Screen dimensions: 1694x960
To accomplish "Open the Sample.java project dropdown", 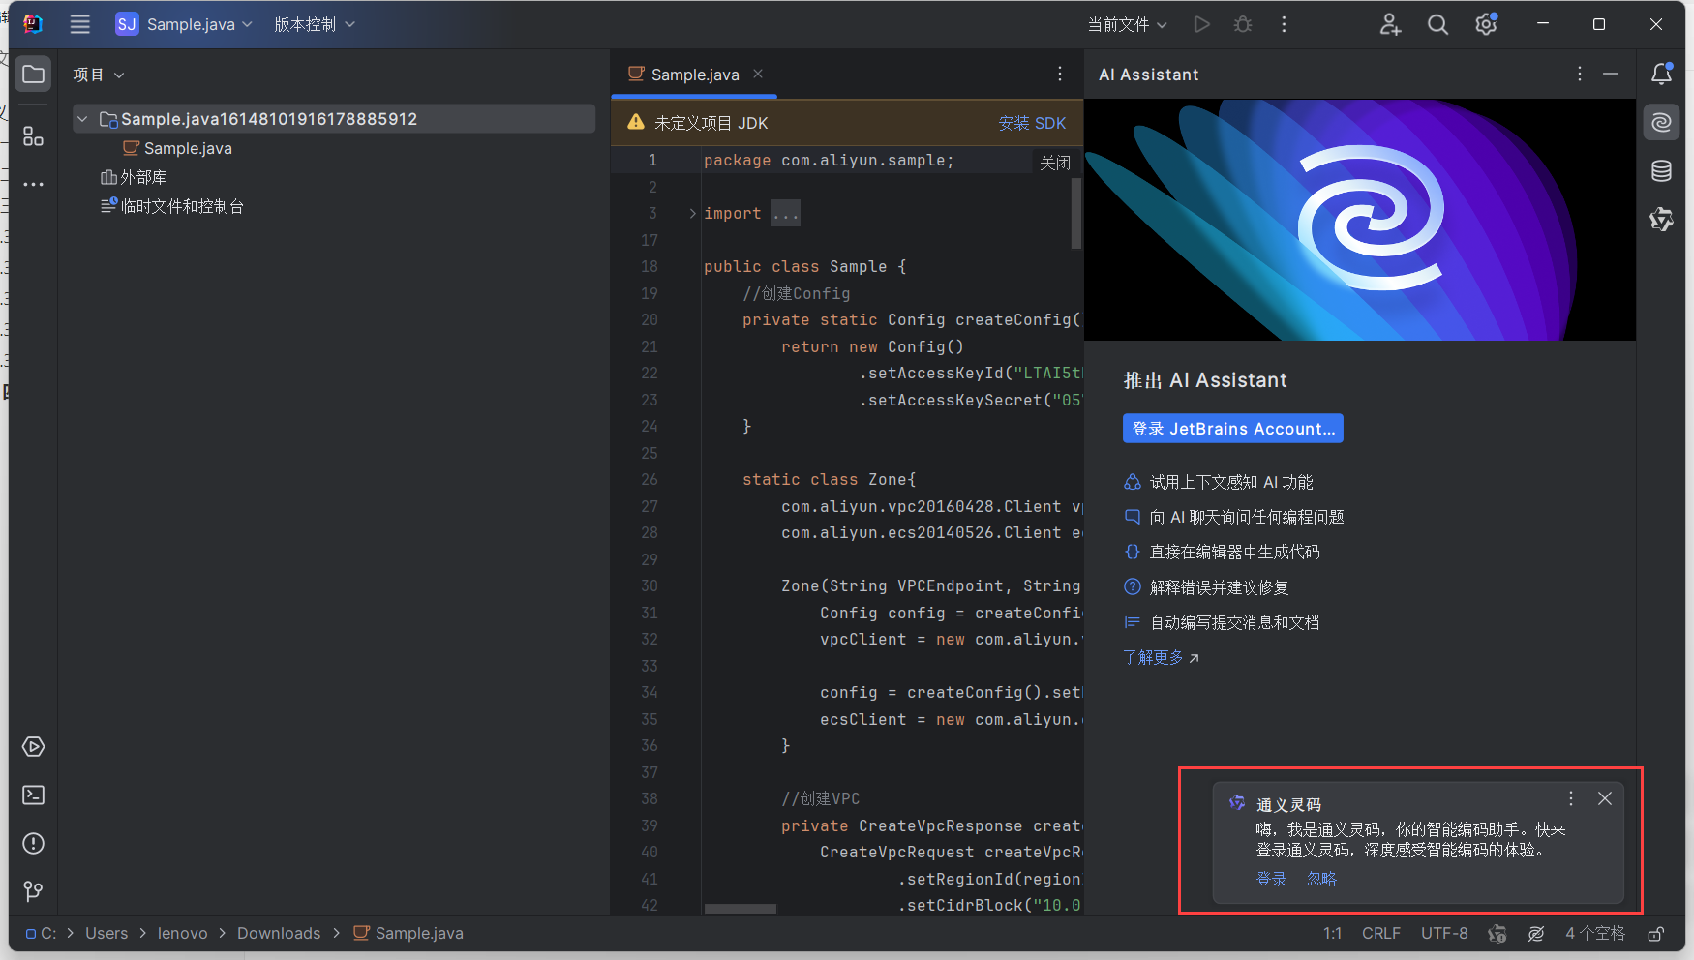I will point(184,24).
